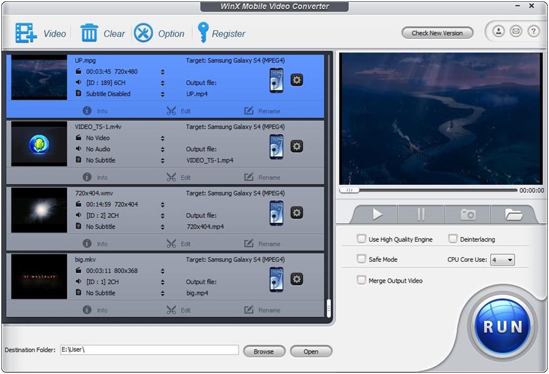Click the video preview display
Screen dimensions: 549x374
click(441, 118)
